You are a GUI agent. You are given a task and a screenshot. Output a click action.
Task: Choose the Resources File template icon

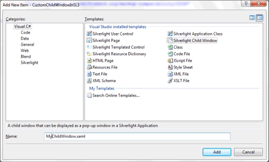(x=89, y=67)
